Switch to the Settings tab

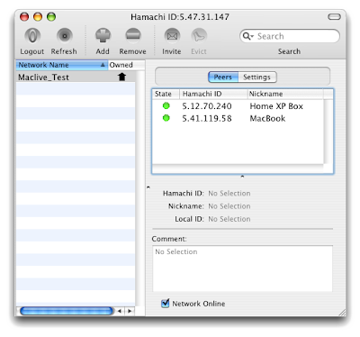pos(257,77)
